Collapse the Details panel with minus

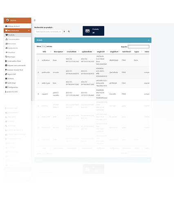149,40
